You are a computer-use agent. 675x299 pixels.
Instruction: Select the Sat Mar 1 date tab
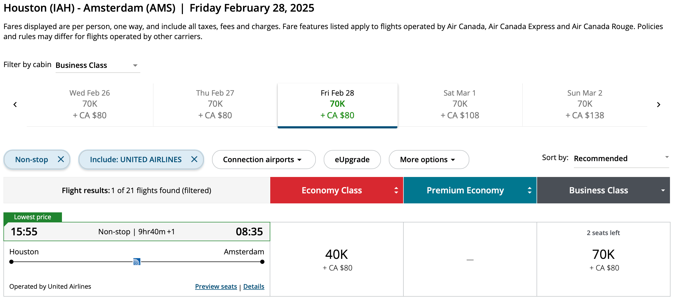[x=460, y=104]
